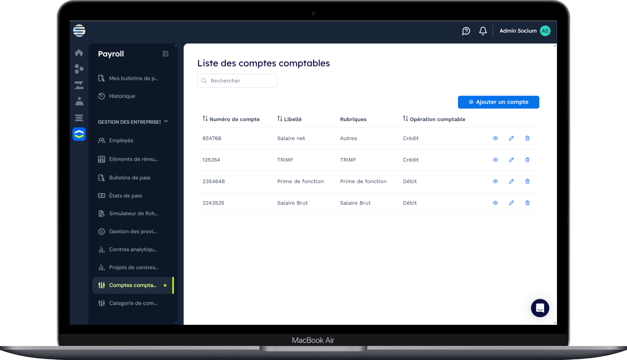This screenshot has height=360, width=627.
Task: Show details of Salaire Brut account
Action: click(495, 203)
